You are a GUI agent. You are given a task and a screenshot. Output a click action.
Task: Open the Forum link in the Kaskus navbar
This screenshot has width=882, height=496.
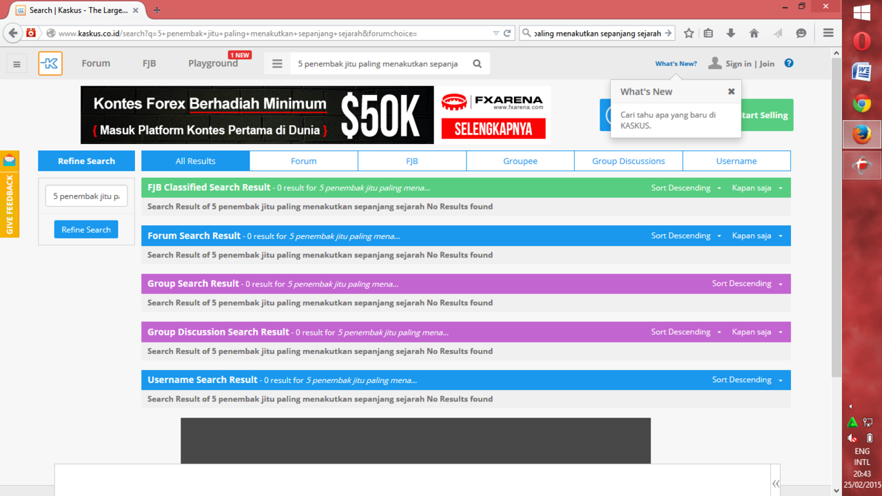pyautogui.click(x=96, y=63)
